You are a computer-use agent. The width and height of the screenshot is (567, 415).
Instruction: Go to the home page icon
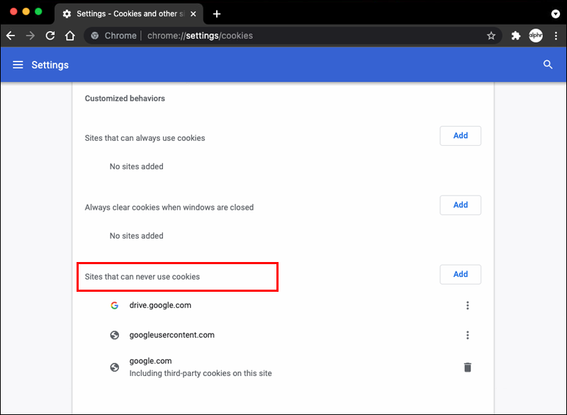pos(70,35)
